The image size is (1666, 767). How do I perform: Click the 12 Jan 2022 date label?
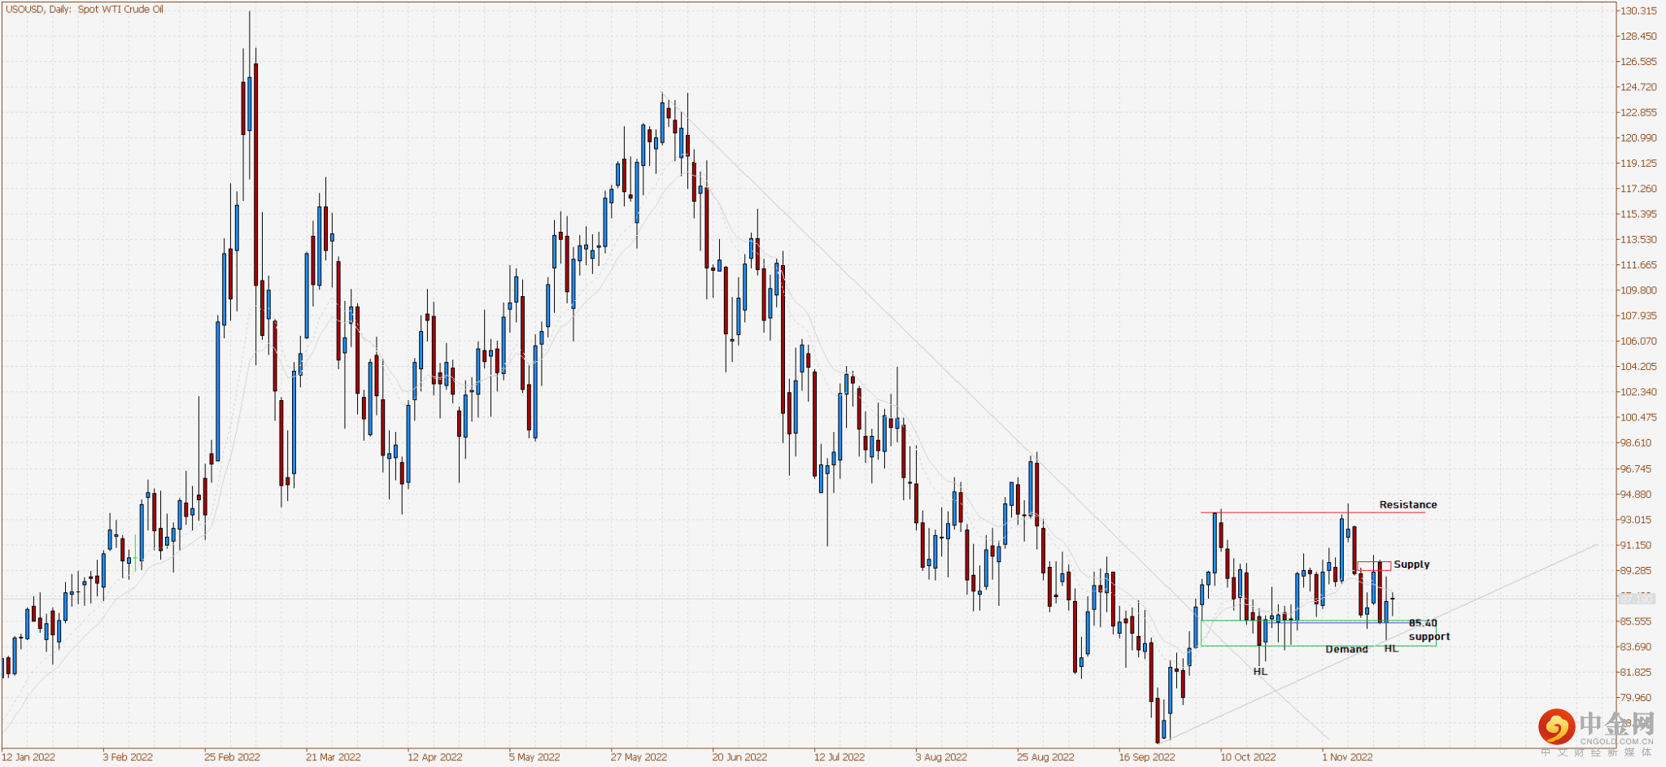click(x=28, y=757)
